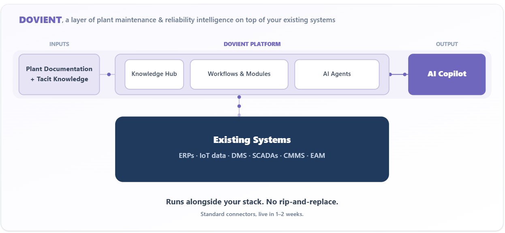The width and height of the screenshot is (505, 233).
Task: Click connector dot left of AI Copilot
Action: coord(404,74)
